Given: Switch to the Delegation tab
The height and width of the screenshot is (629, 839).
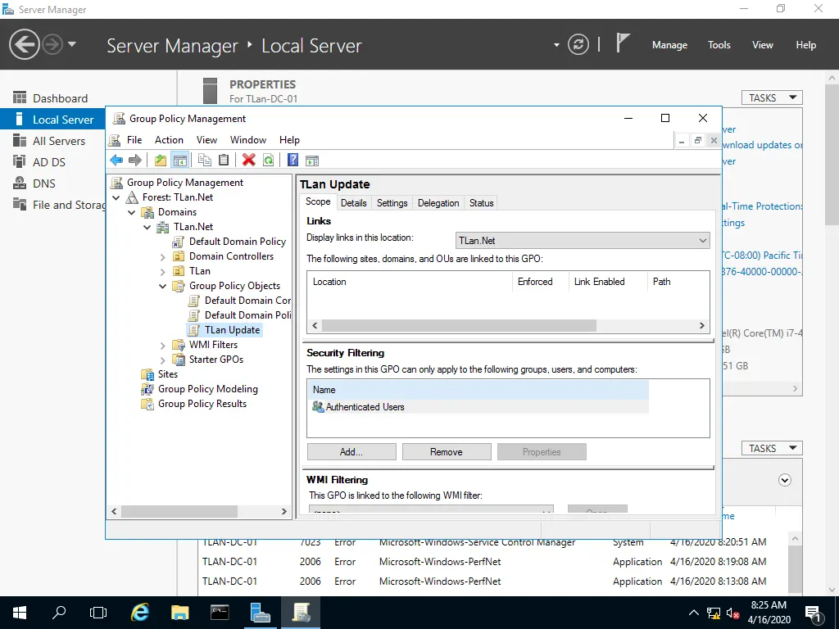Looking at the screenshot, I should [438, 203].
